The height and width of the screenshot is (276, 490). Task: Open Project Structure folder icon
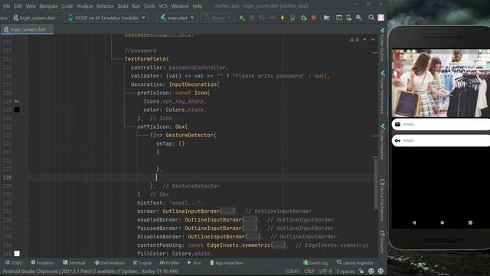pos(327,18)
